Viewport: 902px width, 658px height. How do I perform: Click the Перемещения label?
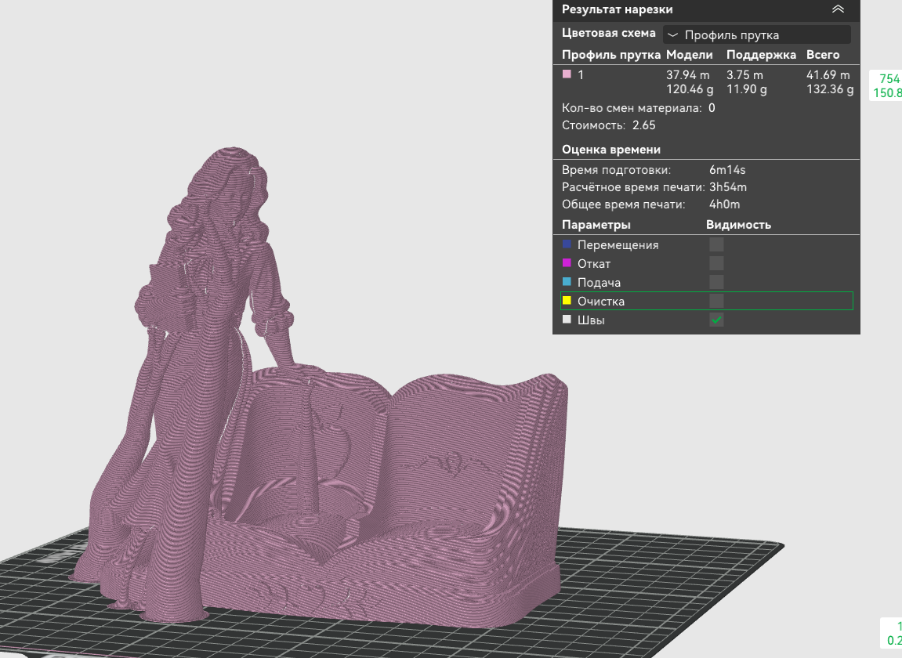618,245
